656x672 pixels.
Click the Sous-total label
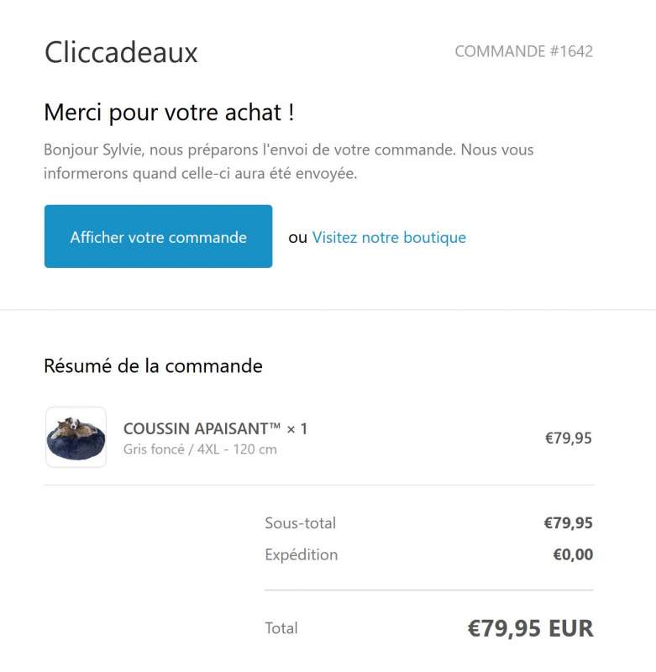point(301,522)
